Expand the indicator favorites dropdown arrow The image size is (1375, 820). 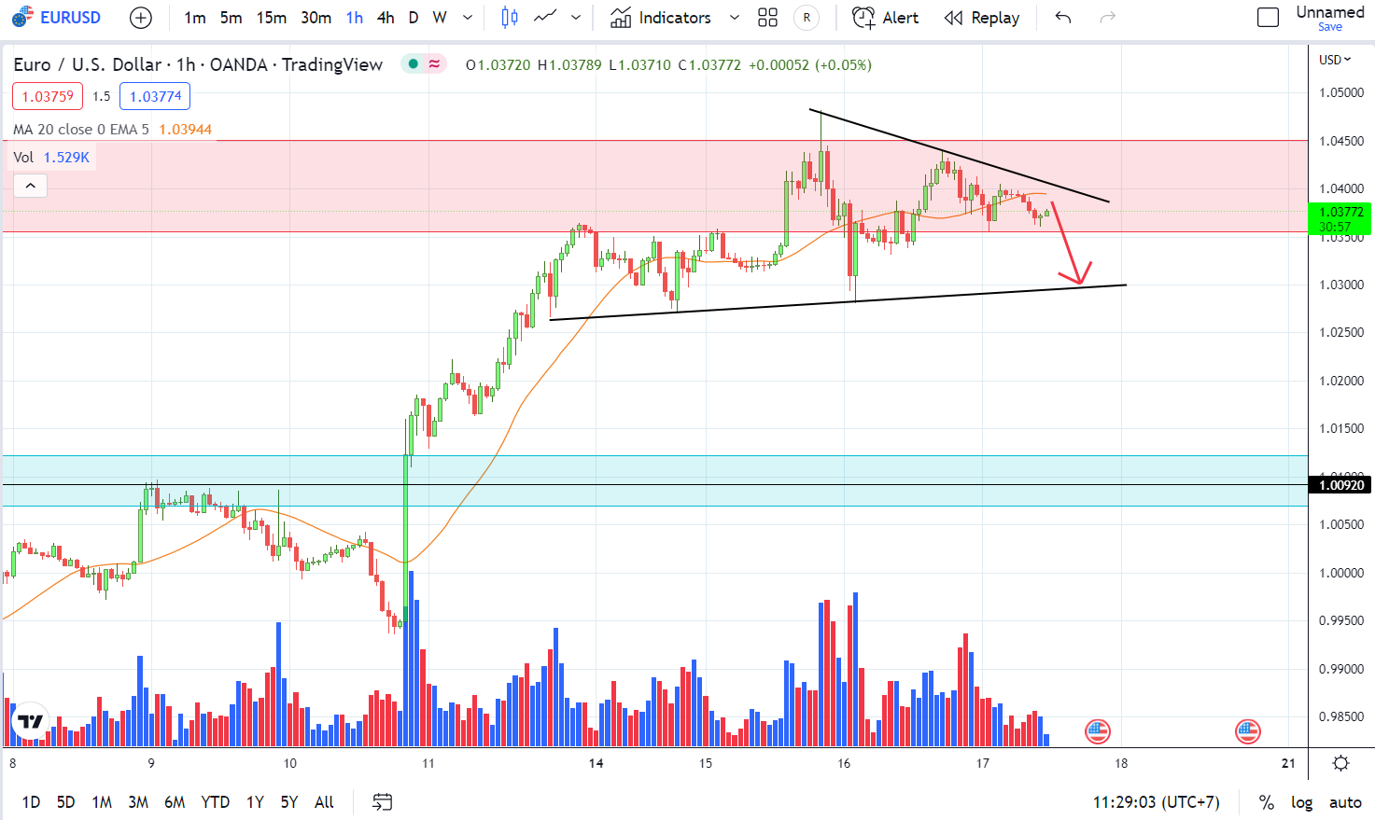[x=735, y=17]
